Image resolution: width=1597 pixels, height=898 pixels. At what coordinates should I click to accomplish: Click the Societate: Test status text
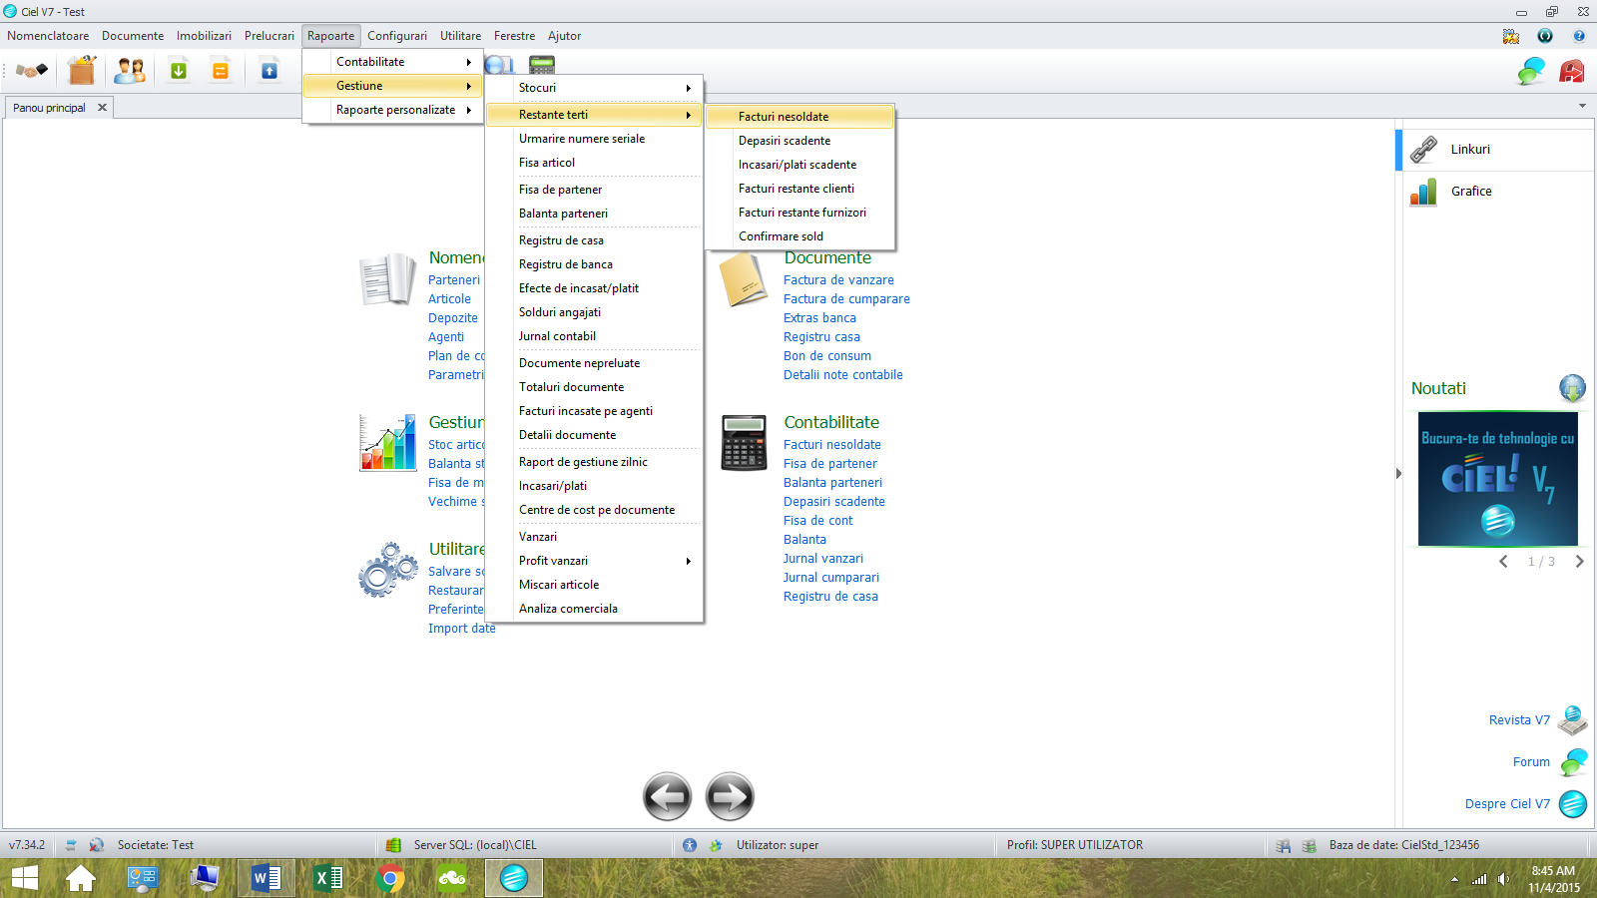[156, 845]
